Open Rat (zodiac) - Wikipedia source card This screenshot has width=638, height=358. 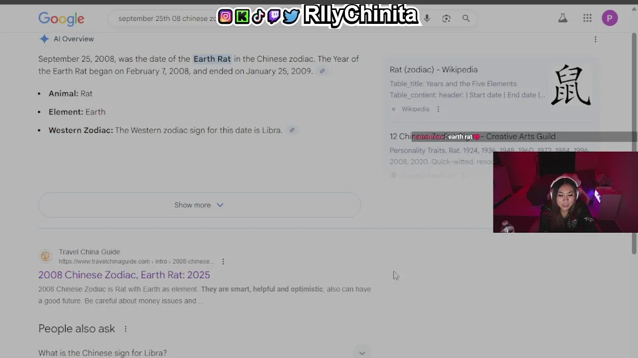click(x=434, y=70)
